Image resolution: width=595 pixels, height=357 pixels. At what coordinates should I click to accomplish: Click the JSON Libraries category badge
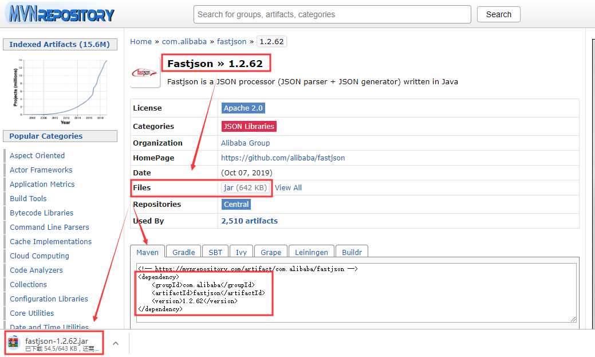coord(249,127)
